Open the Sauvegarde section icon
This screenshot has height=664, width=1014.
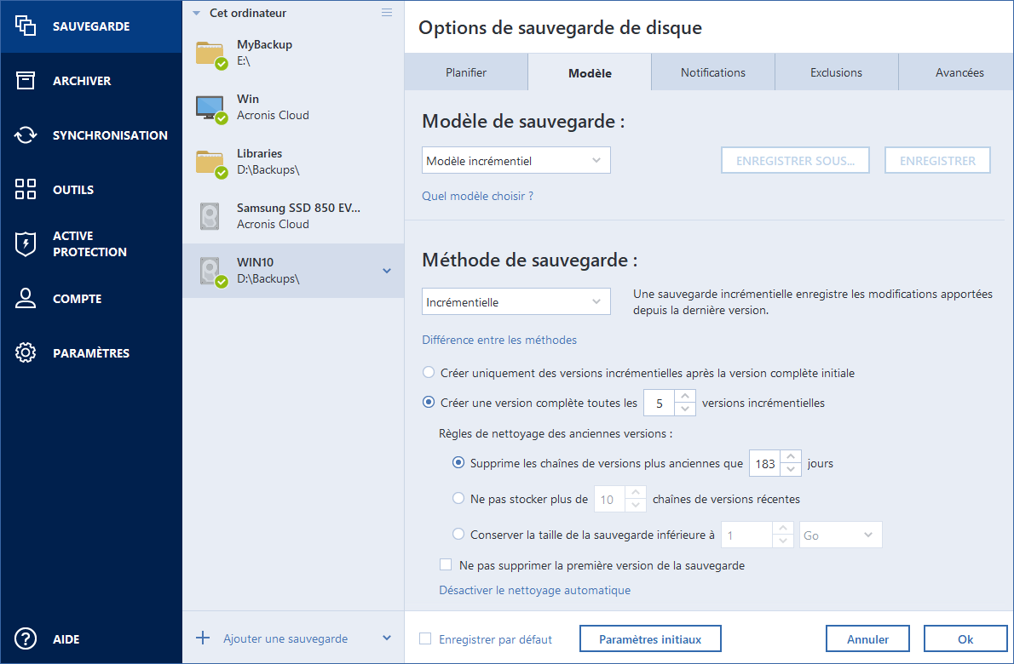click(26, 26)
